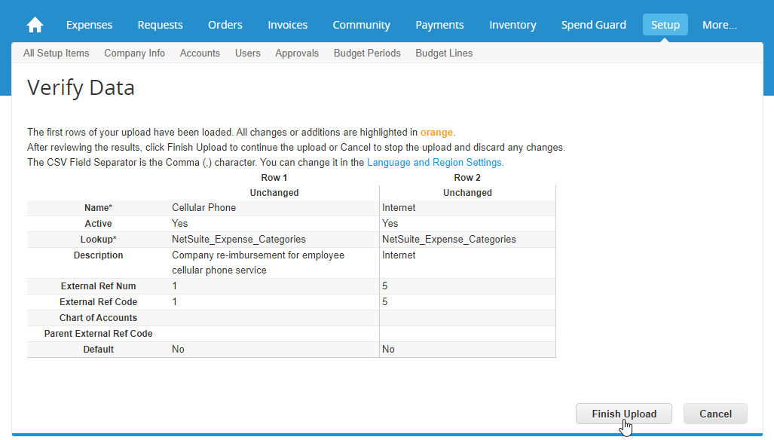Image resolution: width=774 pixels, height=440 pixels.
Task: Click the Setup tab
Action: coord(665,25)
